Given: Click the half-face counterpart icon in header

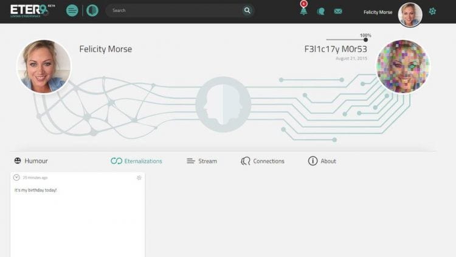Looking at the screenshot, I should coord(92,11).
